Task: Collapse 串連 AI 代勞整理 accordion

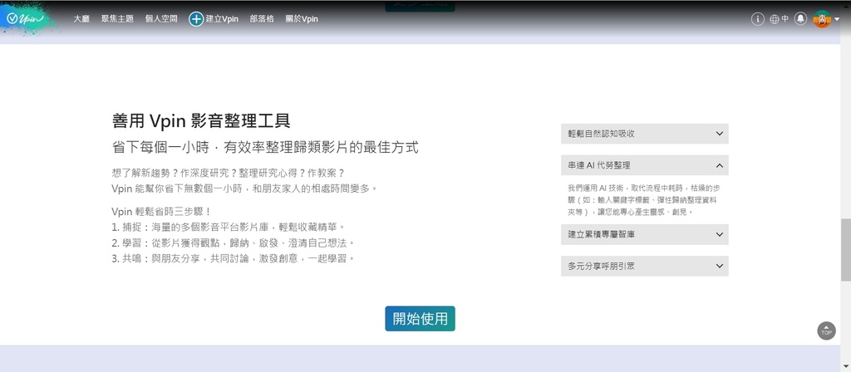Action: [x=644, y=165]
